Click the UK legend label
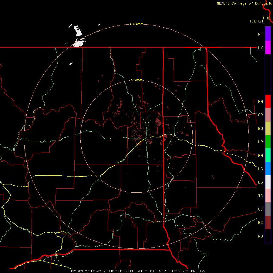 260,48
